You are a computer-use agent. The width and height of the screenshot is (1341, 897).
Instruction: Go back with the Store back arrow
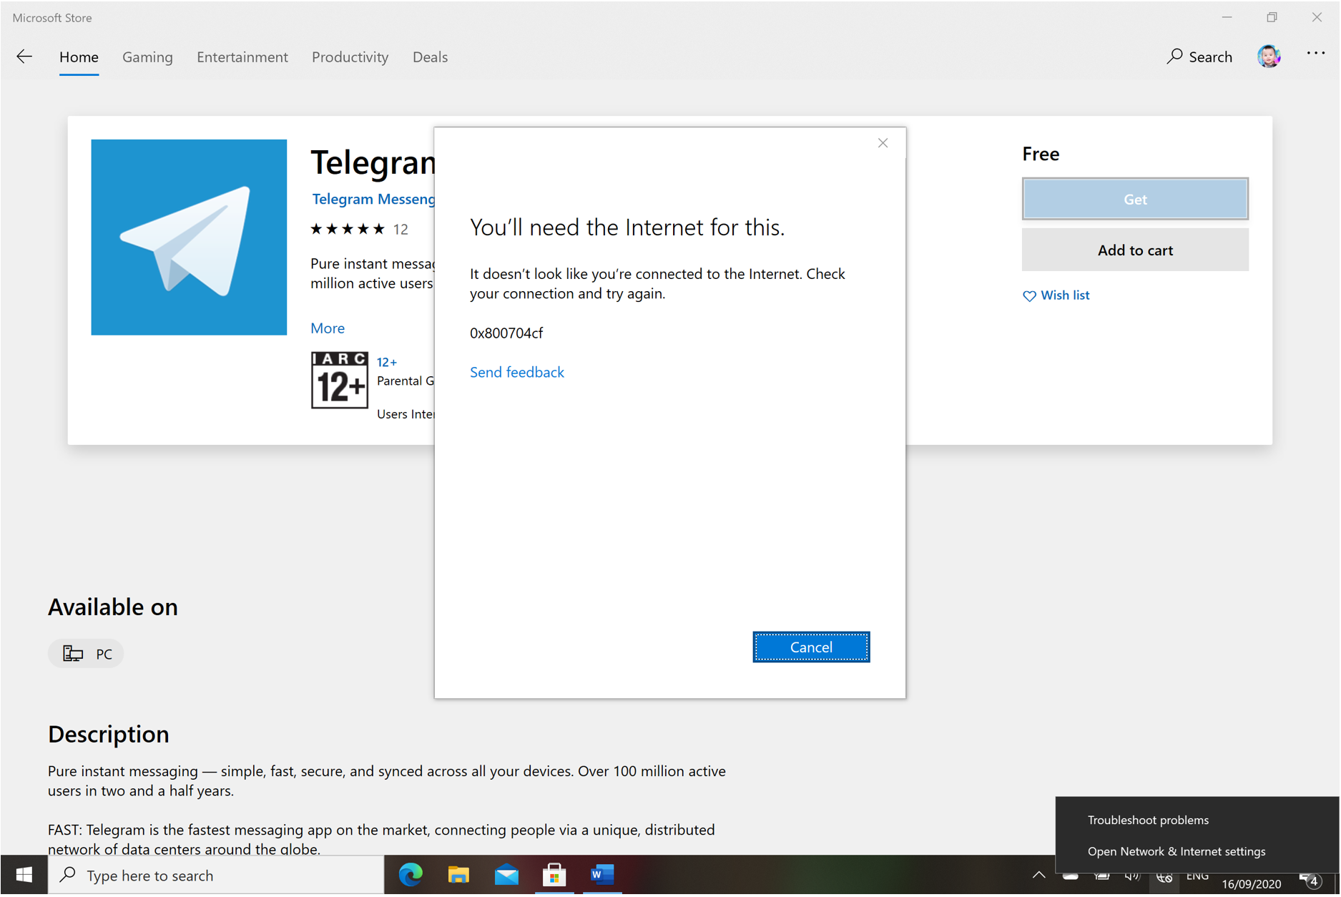(25, 57)
